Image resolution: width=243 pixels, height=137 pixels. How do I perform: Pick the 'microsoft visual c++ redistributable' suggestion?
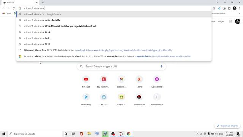114,20
